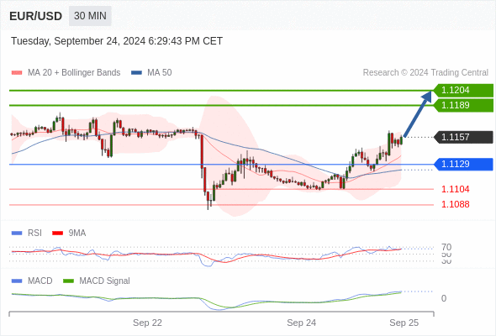Screen dimensions: 496x336
Task: Click the RSI 70 level label
Action: 446,247
